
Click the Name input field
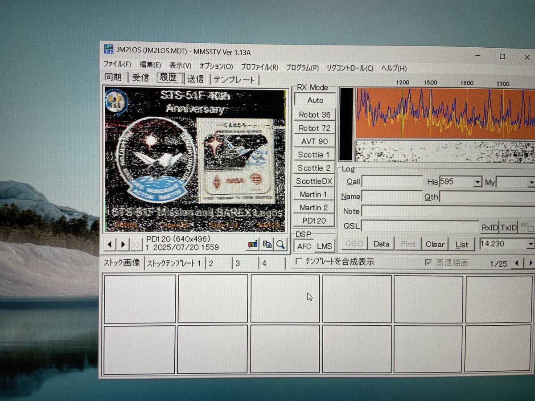tap(392, 196)
